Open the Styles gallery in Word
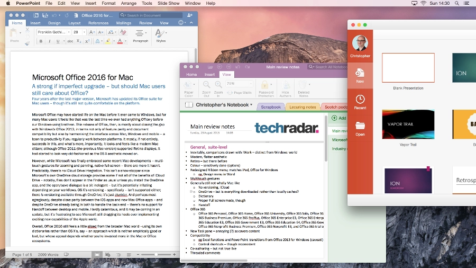The width and height of the screenshot is (476, 268). 161,35
